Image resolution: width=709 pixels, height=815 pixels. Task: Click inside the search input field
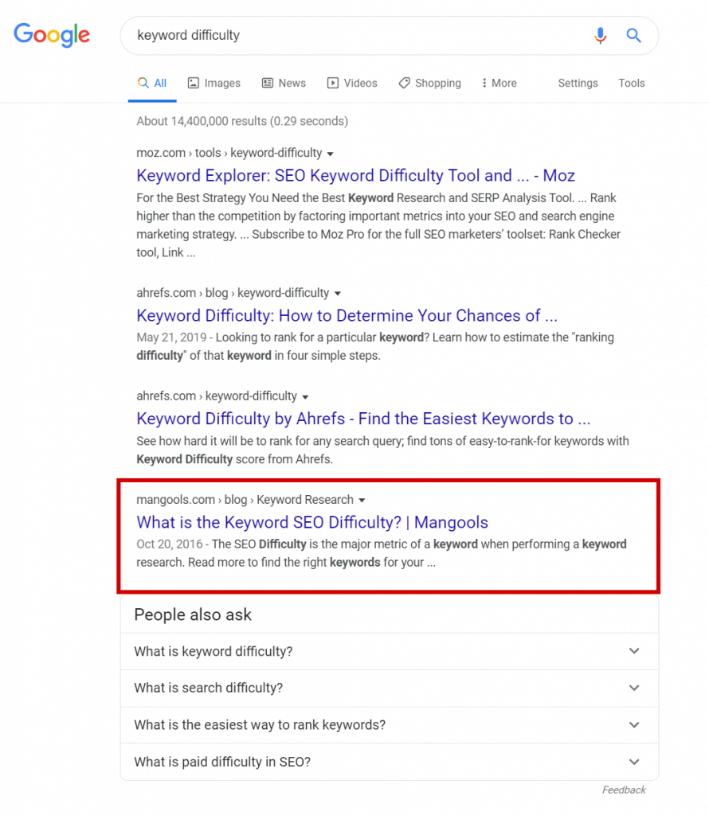point(319,35)
